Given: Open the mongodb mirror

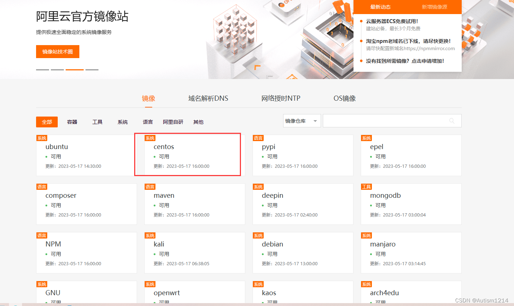Looking at the screenshot, I should [x=385, y=196].
